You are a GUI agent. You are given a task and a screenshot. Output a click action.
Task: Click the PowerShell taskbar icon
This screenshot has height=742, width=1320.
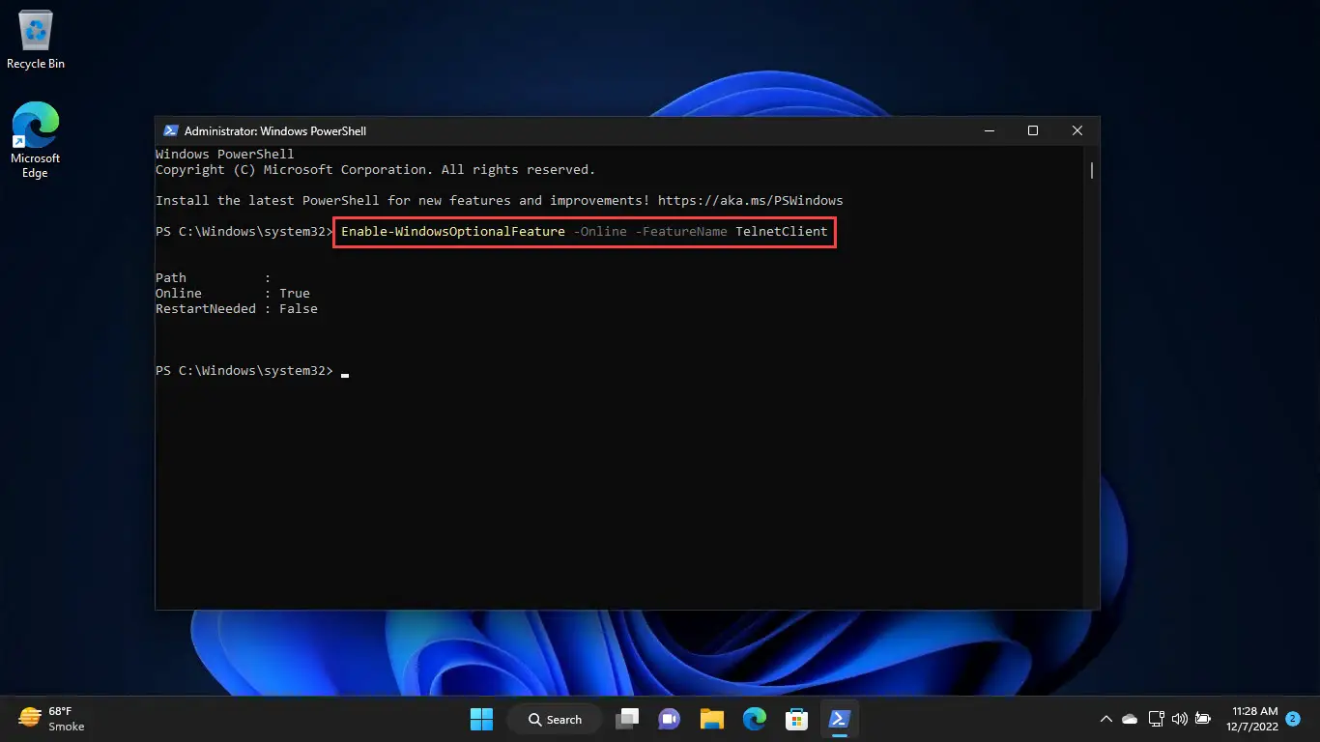pyautogui.click(x=839, y=719)
